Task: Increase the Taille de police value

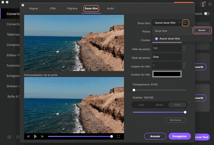Action: click(184, 47)
